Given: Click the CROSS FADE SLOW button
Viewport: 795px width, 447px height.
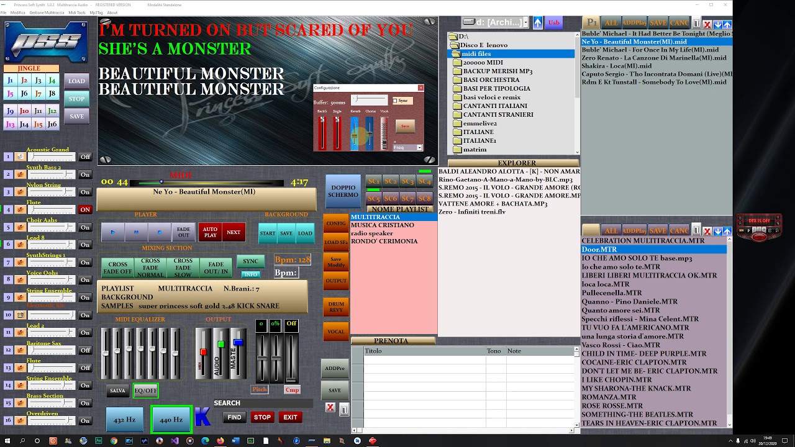Looking at the screenshot, I should tap(183, 268).
